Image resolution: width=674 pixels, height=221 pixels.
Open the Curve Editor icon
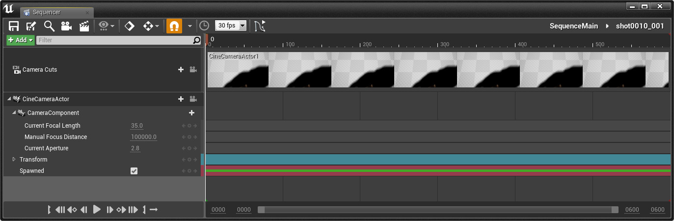point(260,26)
